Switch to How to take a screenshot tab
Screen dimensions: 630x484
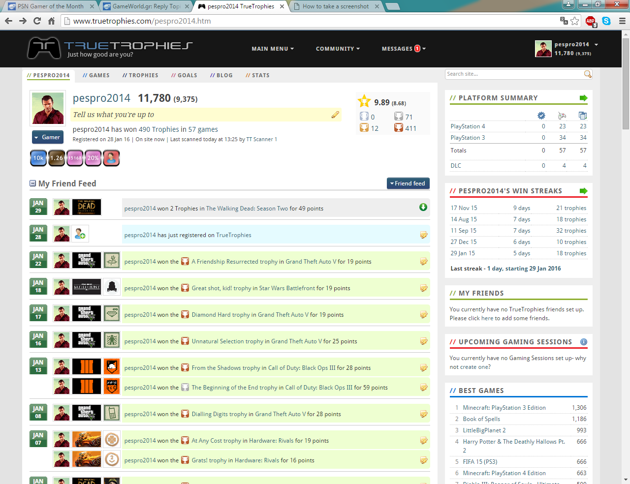pos(336,6)
